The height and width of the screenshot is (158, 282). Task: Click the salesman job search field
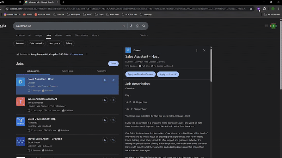tap(67, 26)
